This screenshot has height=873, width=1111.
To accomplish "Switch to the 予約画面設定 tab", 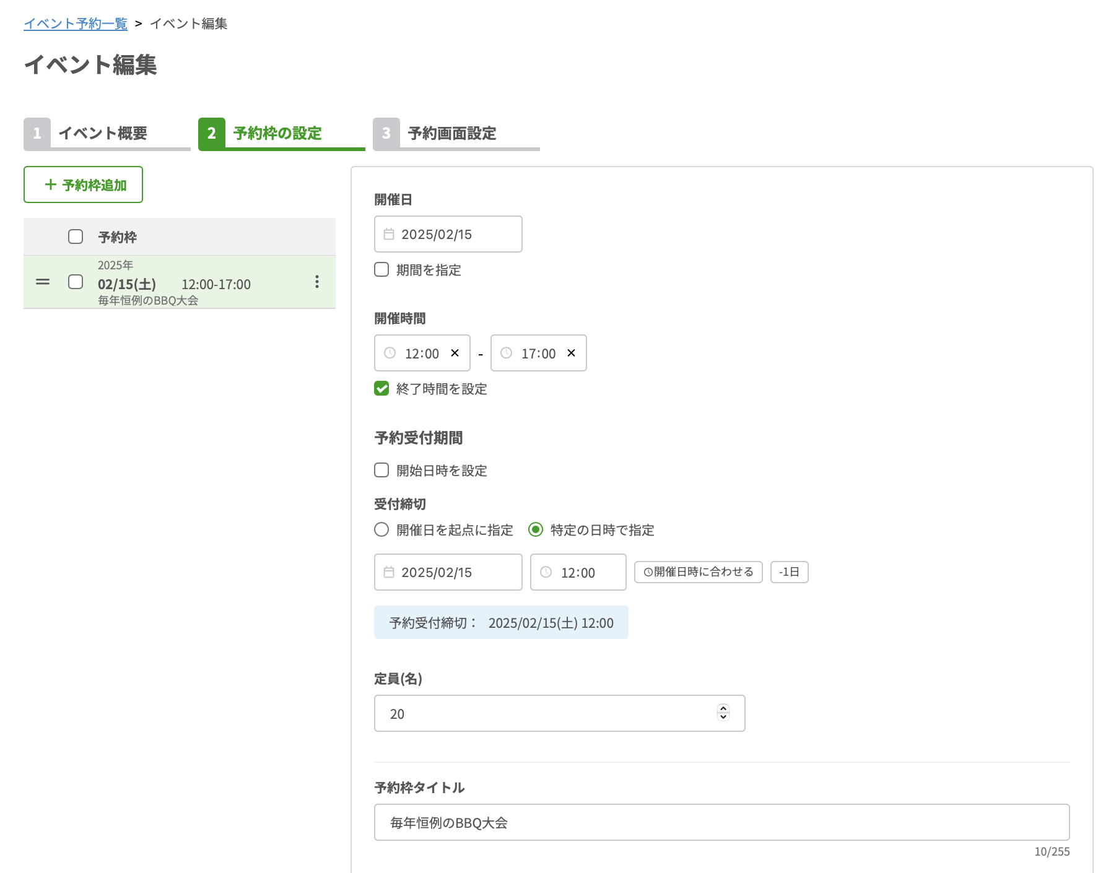I will 456,133.
